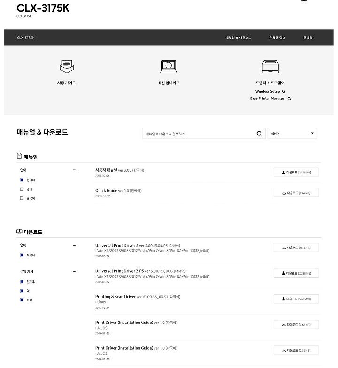
Task: Download Print Driver Installation Guide 0.68 MB
Action: [x=296, y=324]
